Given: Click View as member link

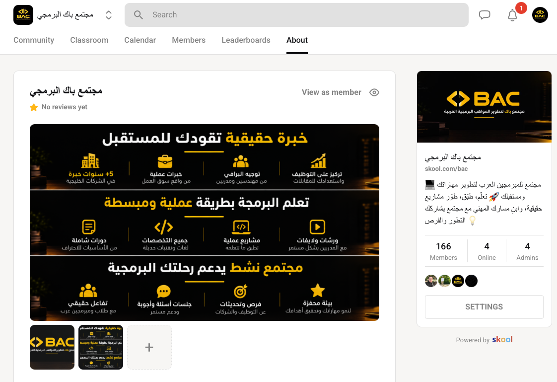Looking at the screenshot, I should 332,92.
